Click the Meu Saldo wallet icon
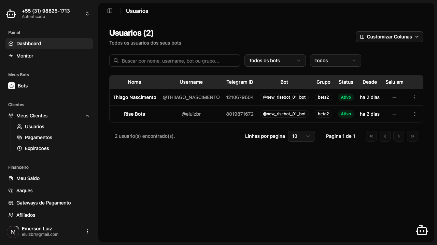 click(11, 178)
